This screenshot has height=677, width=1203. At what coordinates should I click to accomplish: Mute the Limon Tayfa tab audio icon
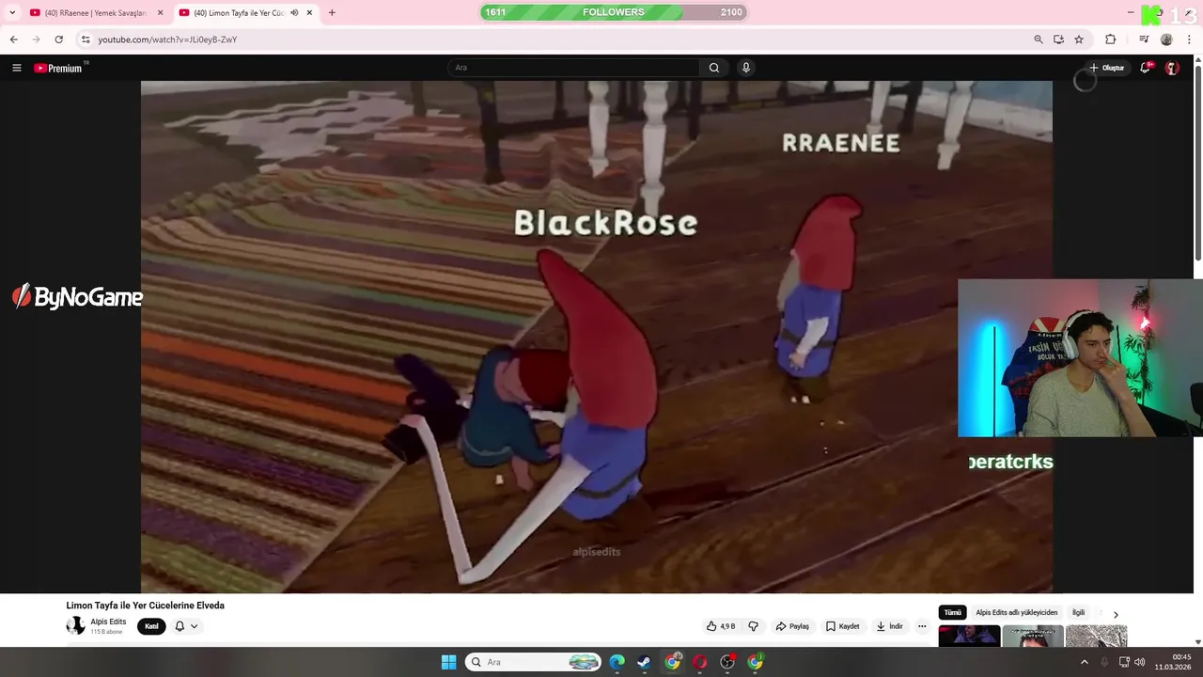tap(294, 13)
